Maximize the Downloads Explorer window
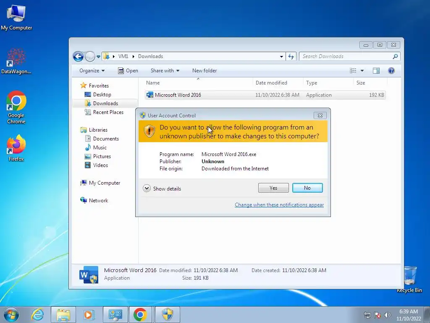Screen dimensions: 430x323 [380, 45]
